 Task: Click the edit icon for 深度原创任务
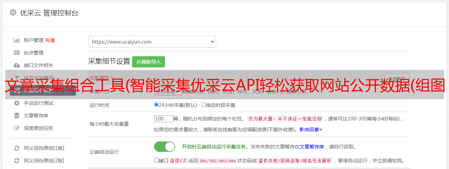[x=16, y=128]
